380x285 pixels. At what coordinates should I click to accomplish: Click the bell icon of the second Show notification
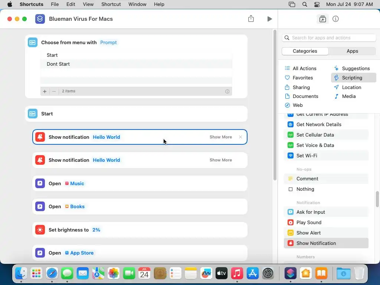point(40,160)
